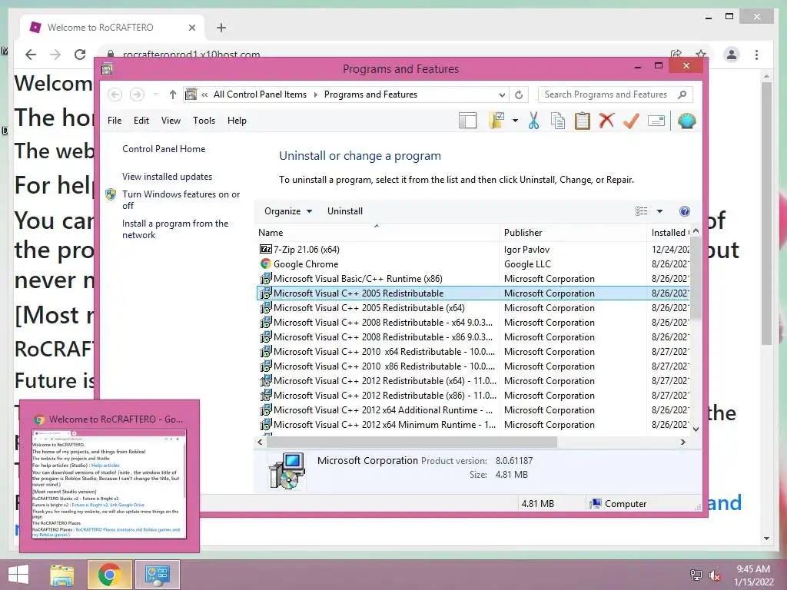Open the Edit menu
The width and height of the screenshot is (787, 590).
141,121
